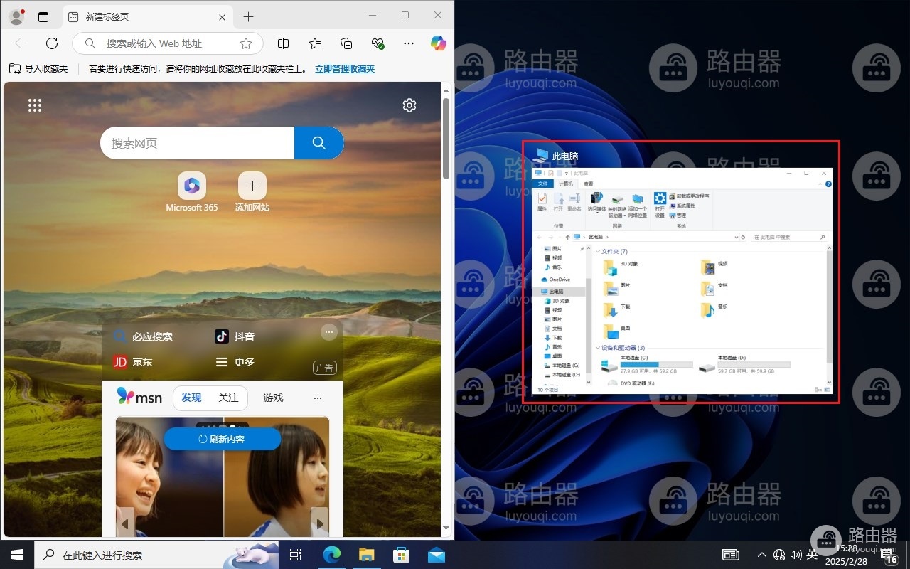Refresh the page in Edge
This screenshot has width=910, height=569.
pos(52,43)
